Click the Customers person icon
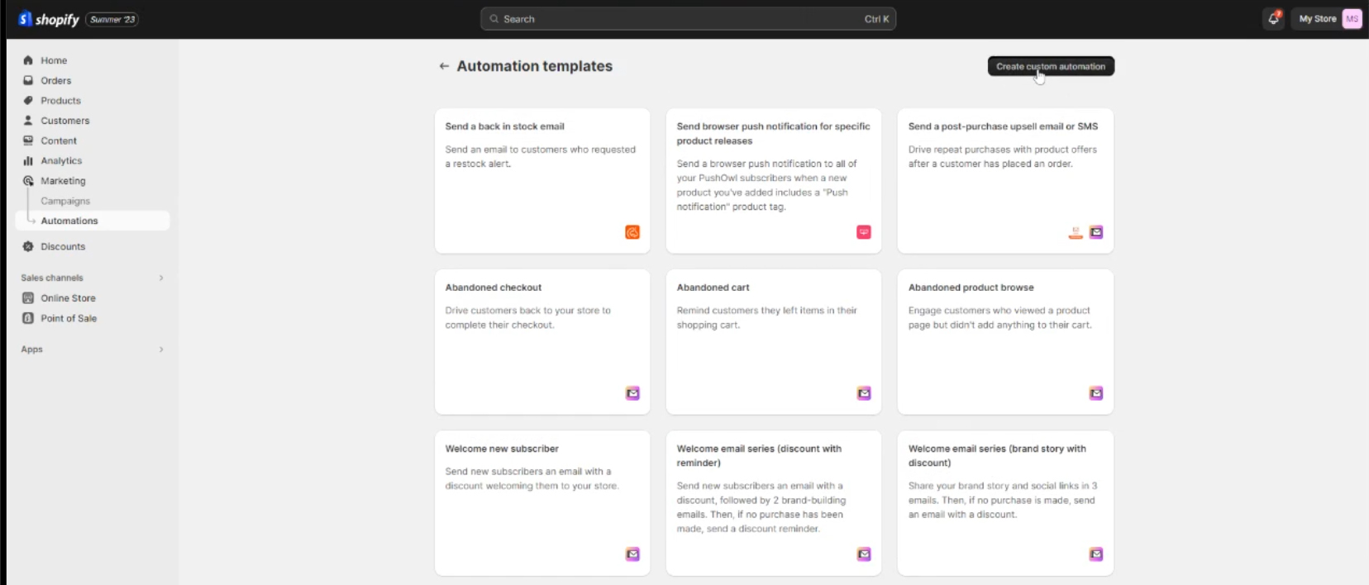Screen dimensions: 1369x585 coord(28,121)
